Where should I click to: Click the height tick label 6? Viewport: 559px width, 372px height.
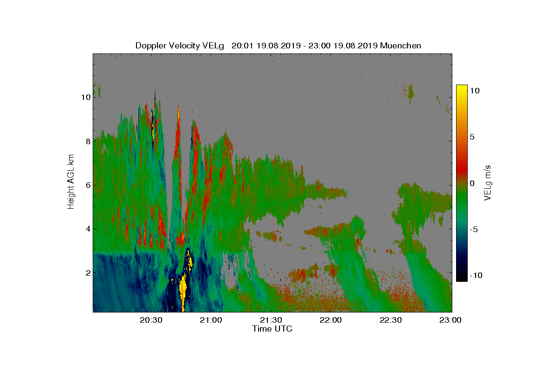click(88, 185)
